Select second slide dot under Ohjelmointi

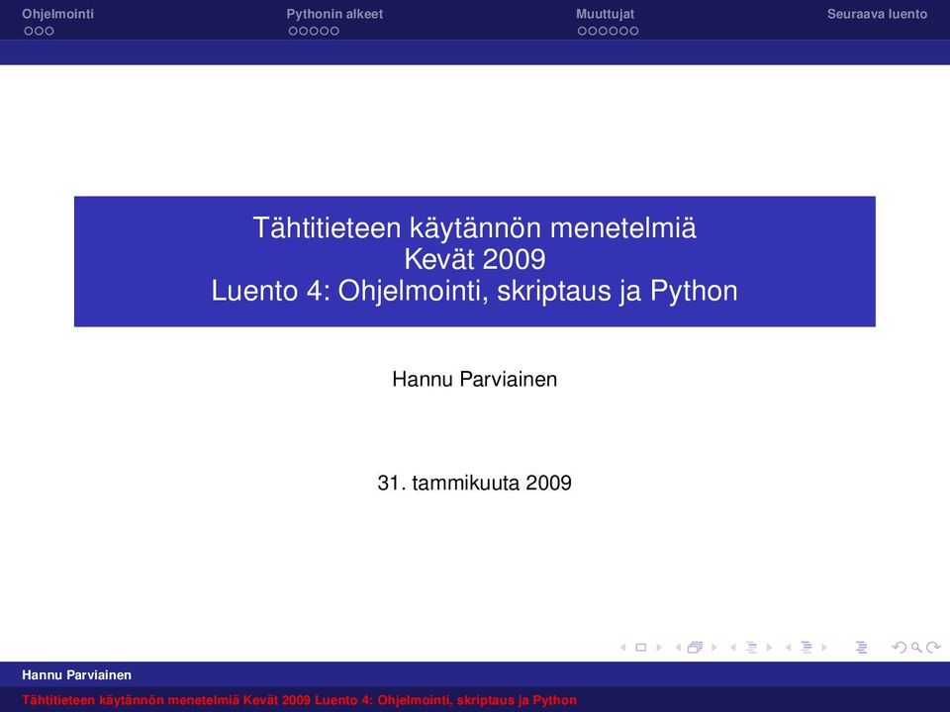pos(39,31)
